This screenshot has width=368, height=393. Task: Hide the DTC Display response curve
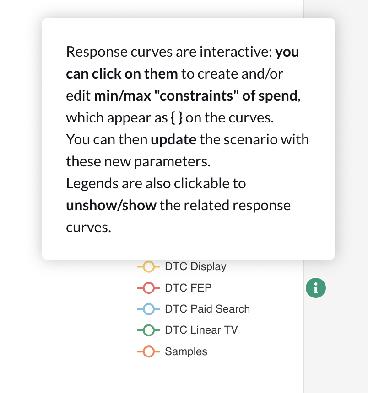click(x=195, y=266)
